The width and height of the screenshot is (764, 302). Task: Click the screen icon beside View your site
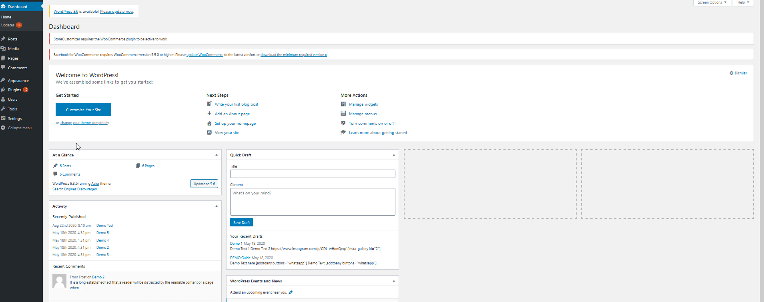click(209, 132)
